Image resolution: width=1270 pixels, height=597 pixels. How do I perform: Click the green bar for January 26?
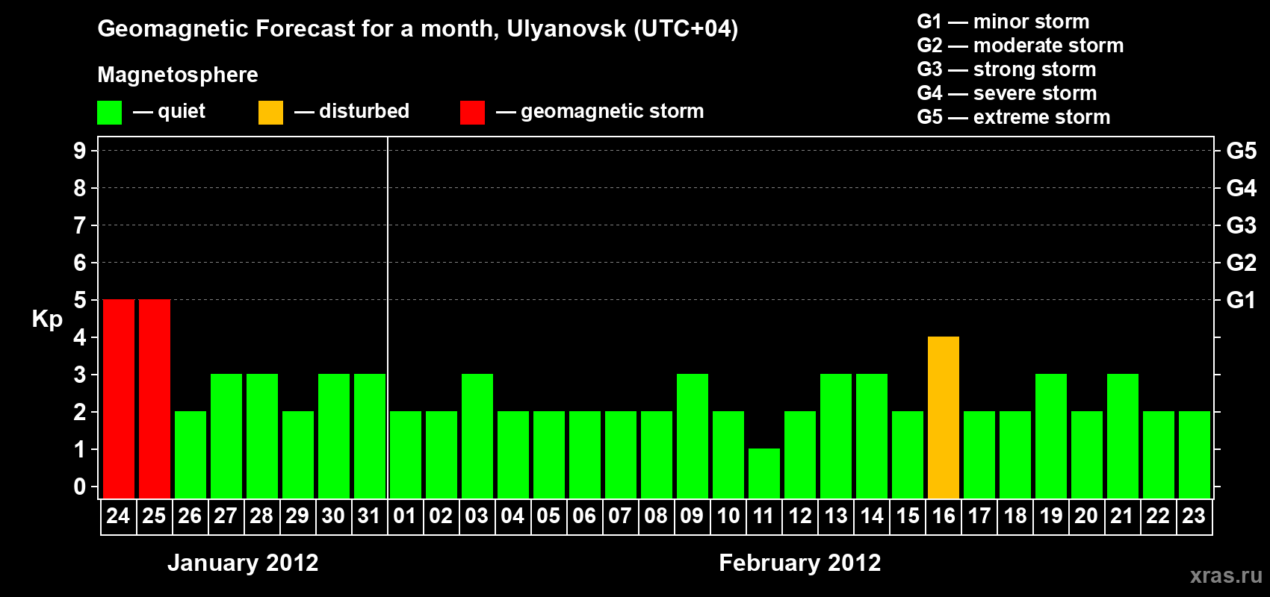pyautogui.click(x=190, y=454)
